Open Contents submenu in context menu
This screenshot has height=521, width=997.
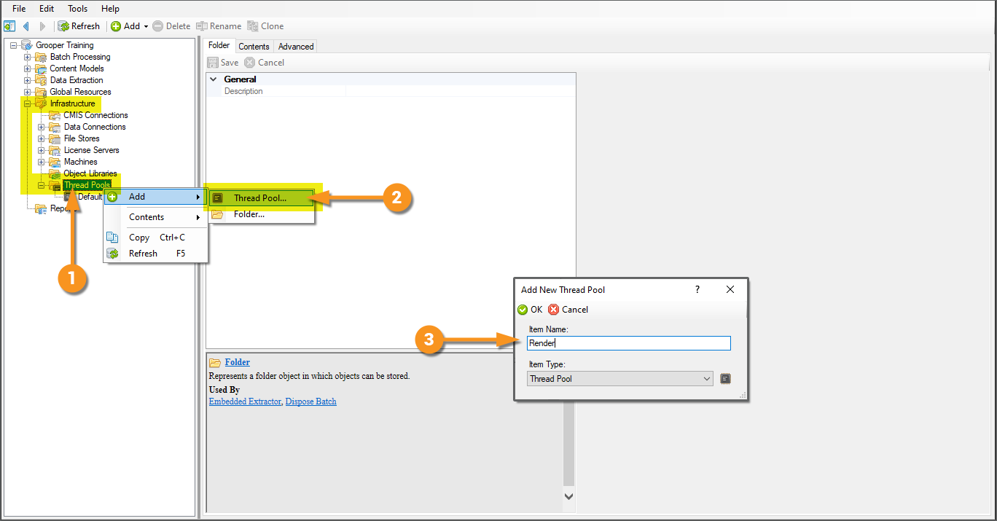click(156, 217)
